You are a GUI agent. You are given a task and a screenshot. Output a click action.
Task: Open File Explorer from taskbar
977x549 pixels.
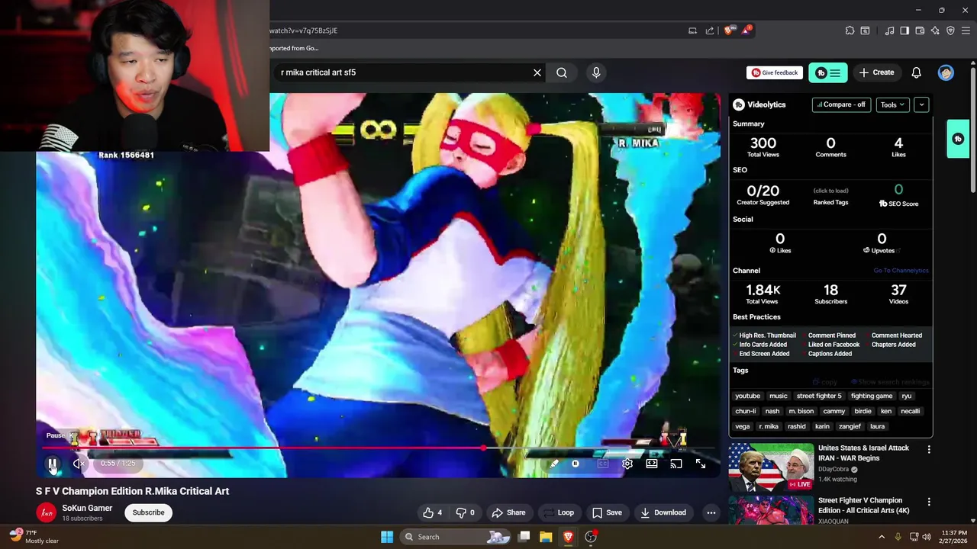[x=546, y=536]
